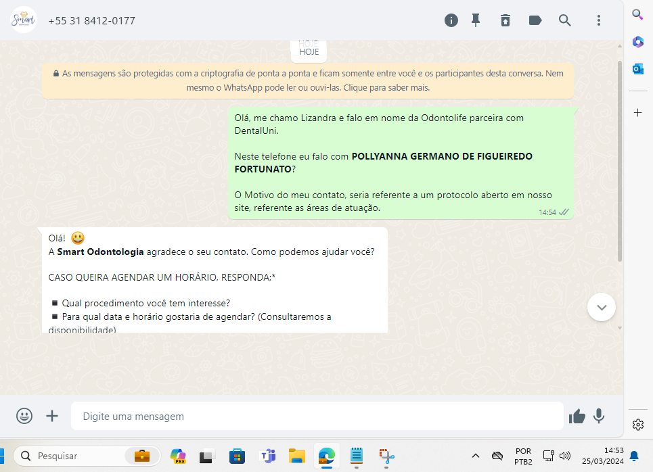Start voice message with microphone icon
653x472 pixels.
point(599,416)
